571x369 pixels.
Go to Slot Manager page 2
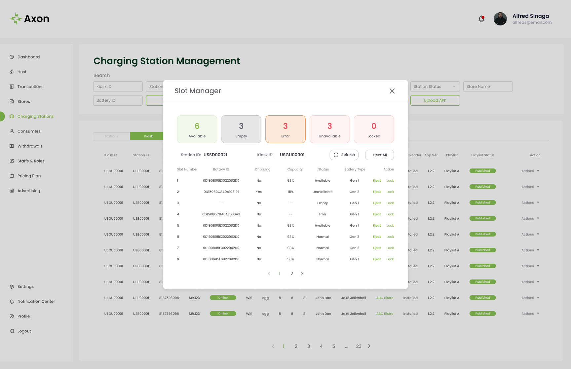(x=291, y=274)
